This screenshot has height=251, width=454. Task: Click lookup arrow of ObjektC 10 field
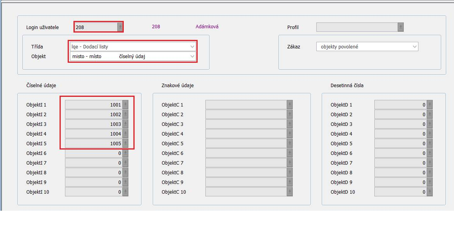point(290,192)
